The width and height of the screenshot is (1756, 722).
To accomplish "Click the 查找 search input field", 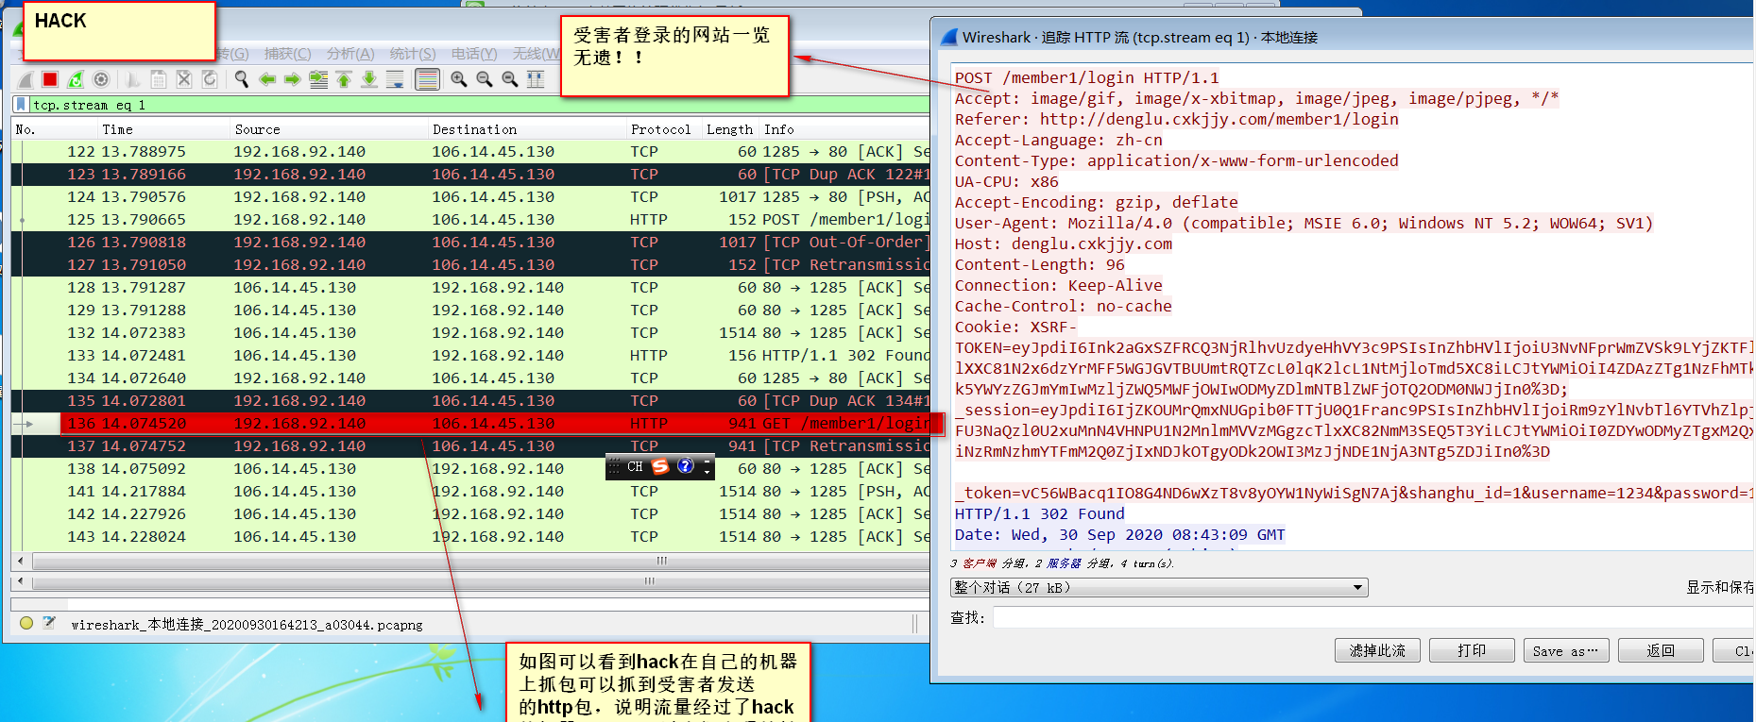I will (1372, 617).
